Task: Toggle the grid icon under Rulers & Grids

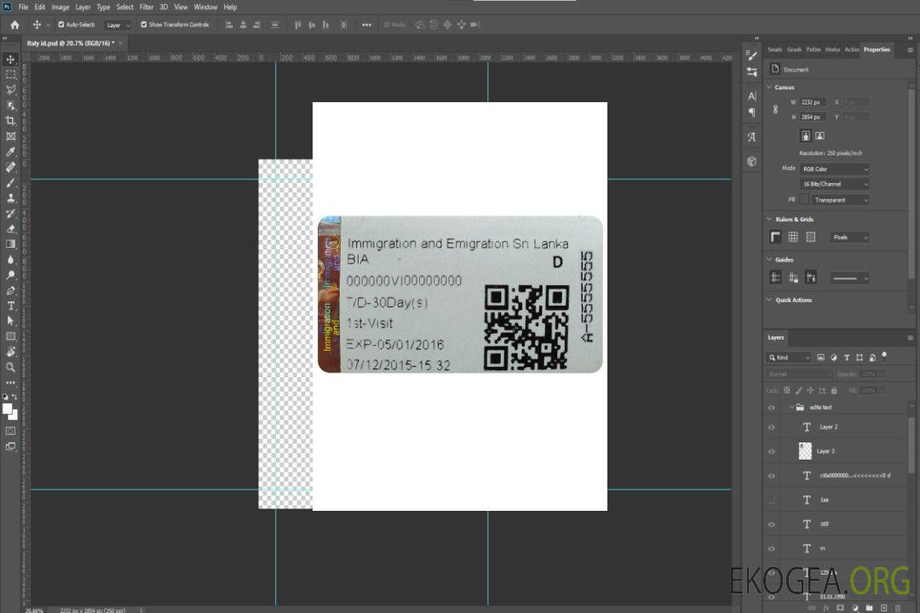Action: coord(793,237)
